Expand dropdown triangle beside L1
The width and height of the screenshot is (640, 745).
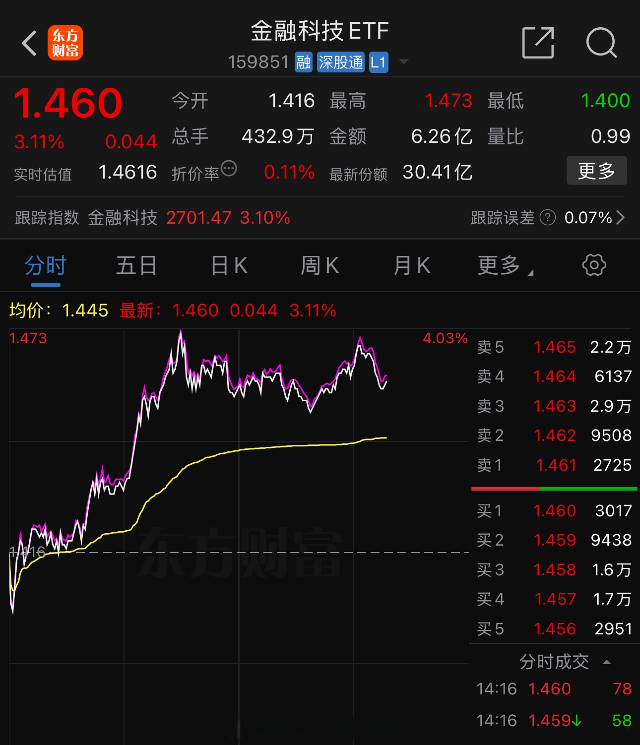pyautogui.click(x=404, y=62)
